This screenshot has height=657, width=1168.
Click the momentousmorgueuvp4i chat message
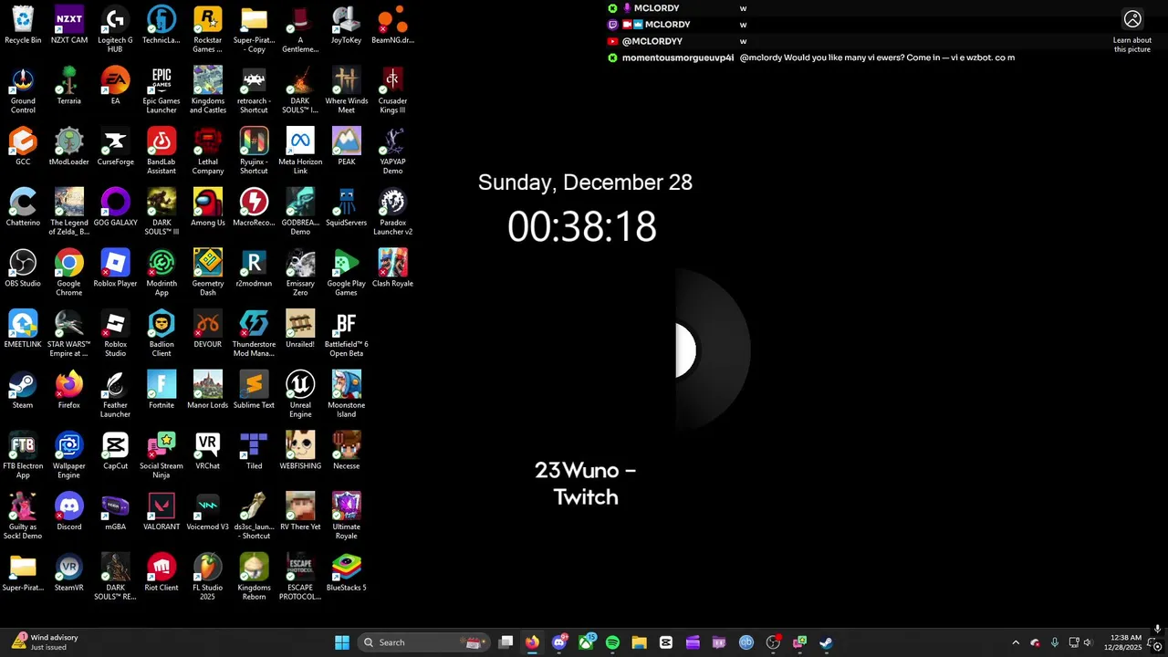(810, 57)
